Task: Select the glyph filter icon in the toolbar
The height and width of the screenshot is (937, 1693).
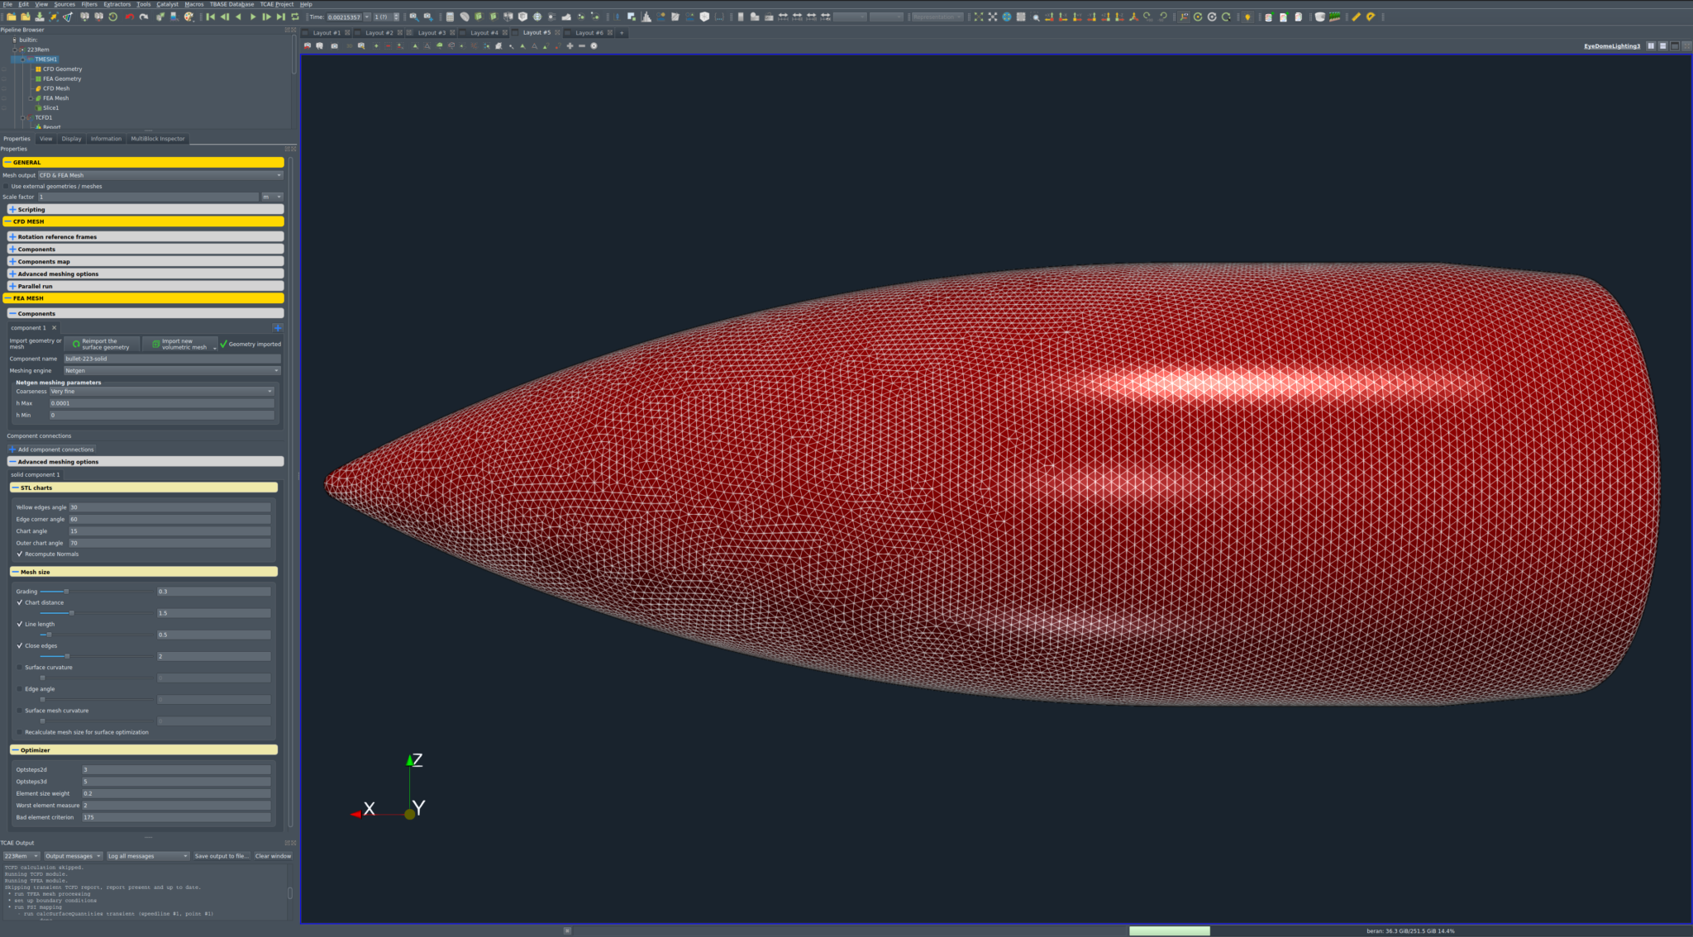Action: (537, 17)
